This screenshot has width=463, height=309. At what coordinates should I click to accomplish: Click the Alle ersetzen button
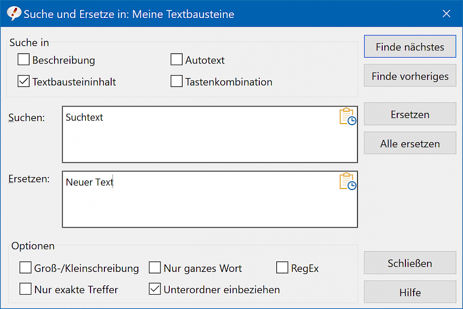tap(410, 143)
